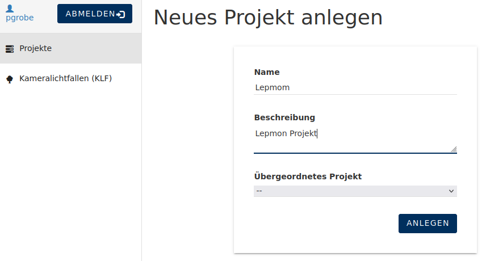Open the pgrobe user link
486x261 pixels.
point(19,18)
